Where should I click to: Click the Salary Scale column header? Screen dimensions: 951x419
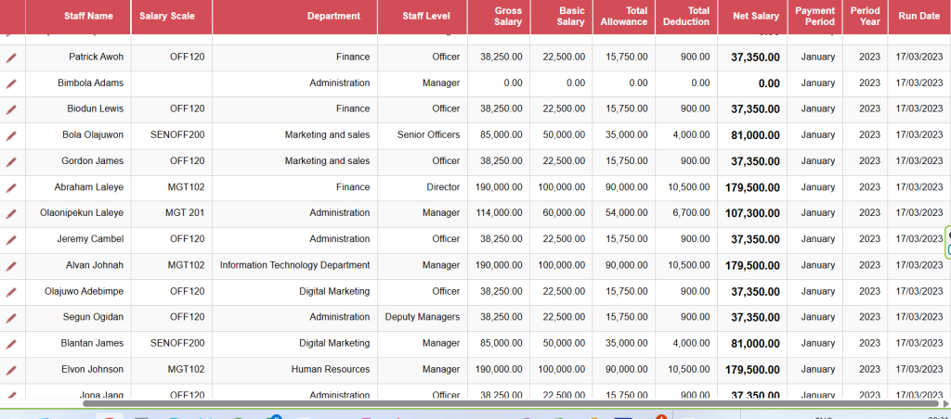coord(167,16)
